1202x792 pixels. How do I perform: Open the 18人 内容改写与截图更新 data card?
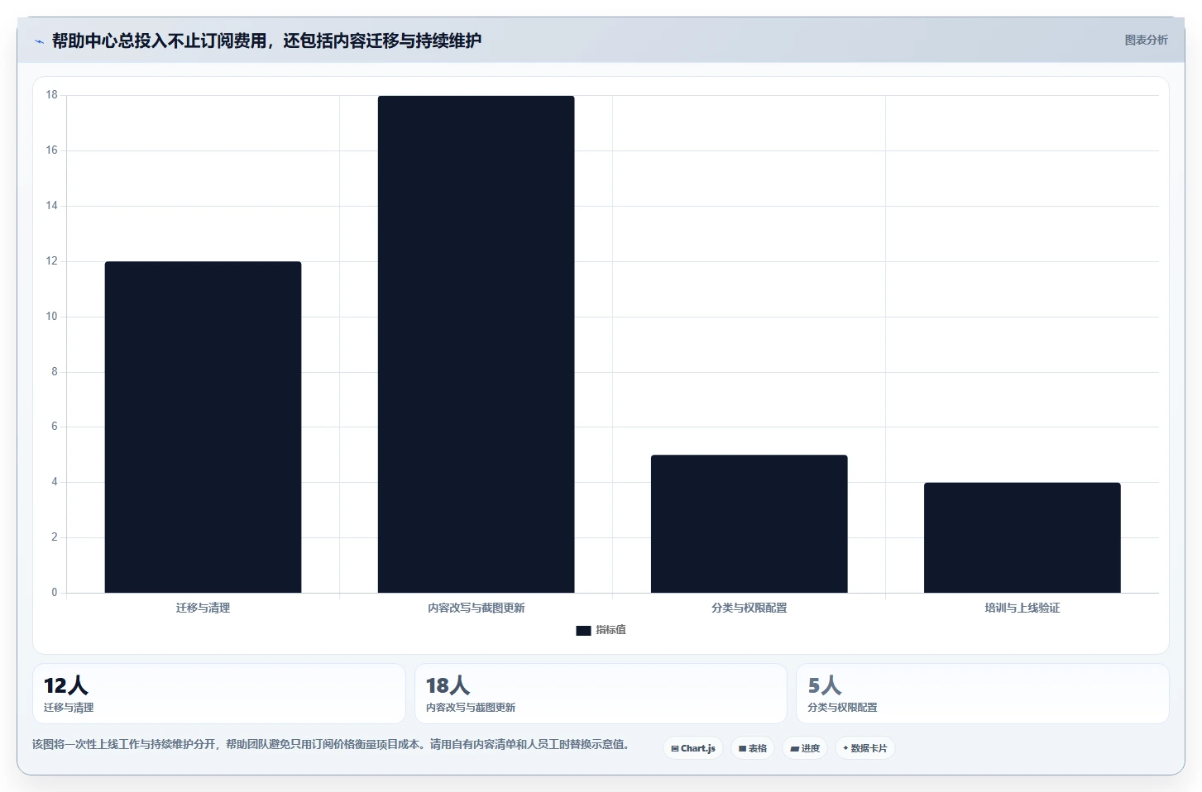click(x=601, y=694)
